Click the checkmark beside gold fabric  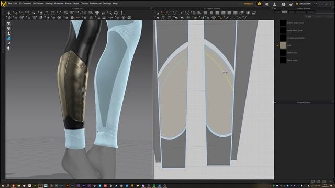point(277,45)
